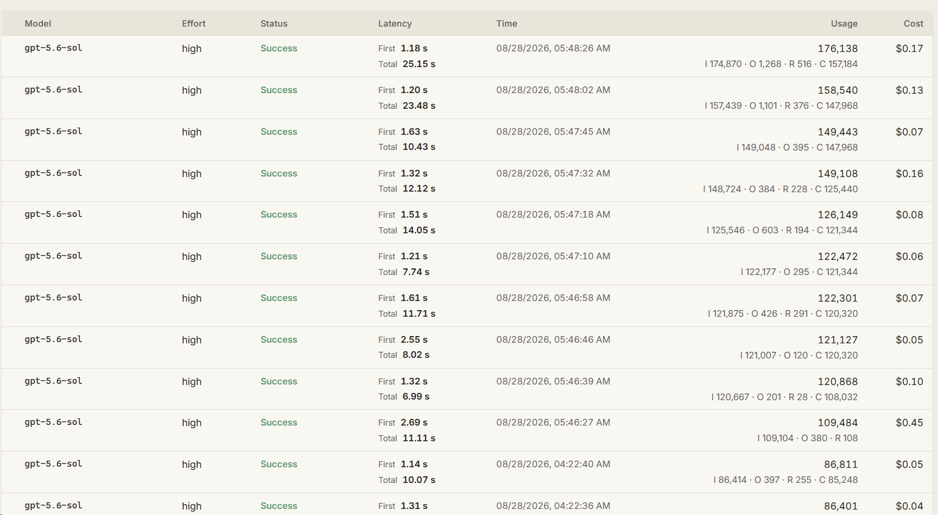Select the timestamp 08/28/2026, 05:47:10 AM
The image size is (938, 515).
click(x=553, y=256)
